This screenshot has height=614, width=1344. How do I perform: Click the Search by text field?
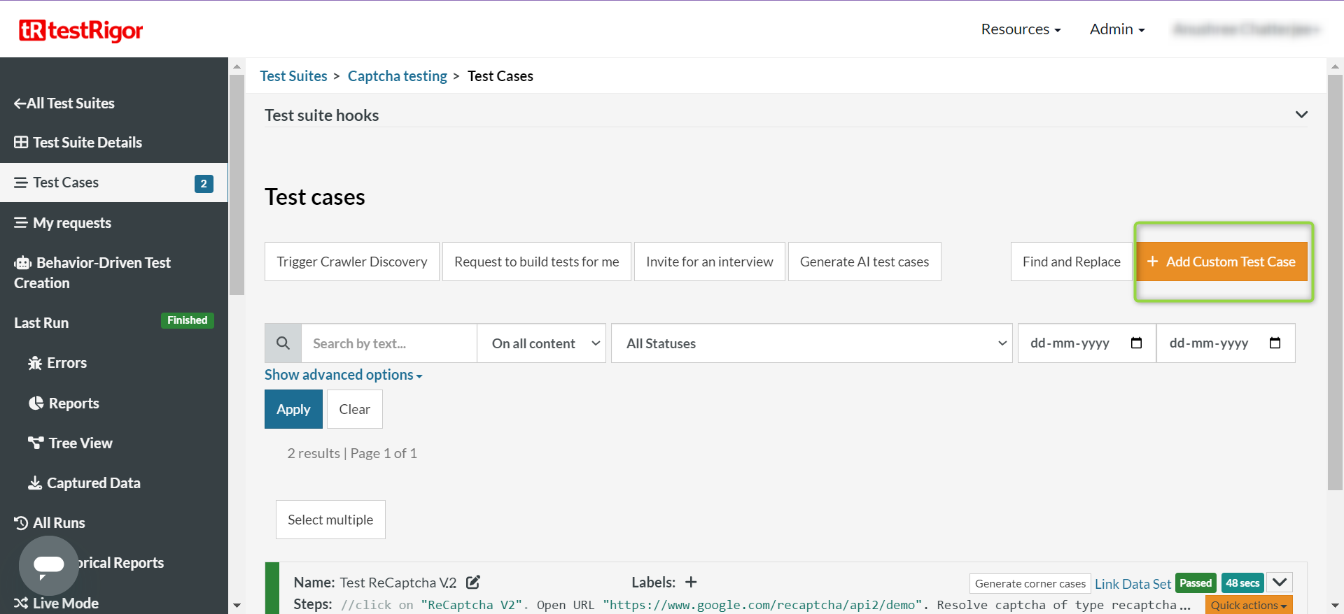[x=388, y=343]
